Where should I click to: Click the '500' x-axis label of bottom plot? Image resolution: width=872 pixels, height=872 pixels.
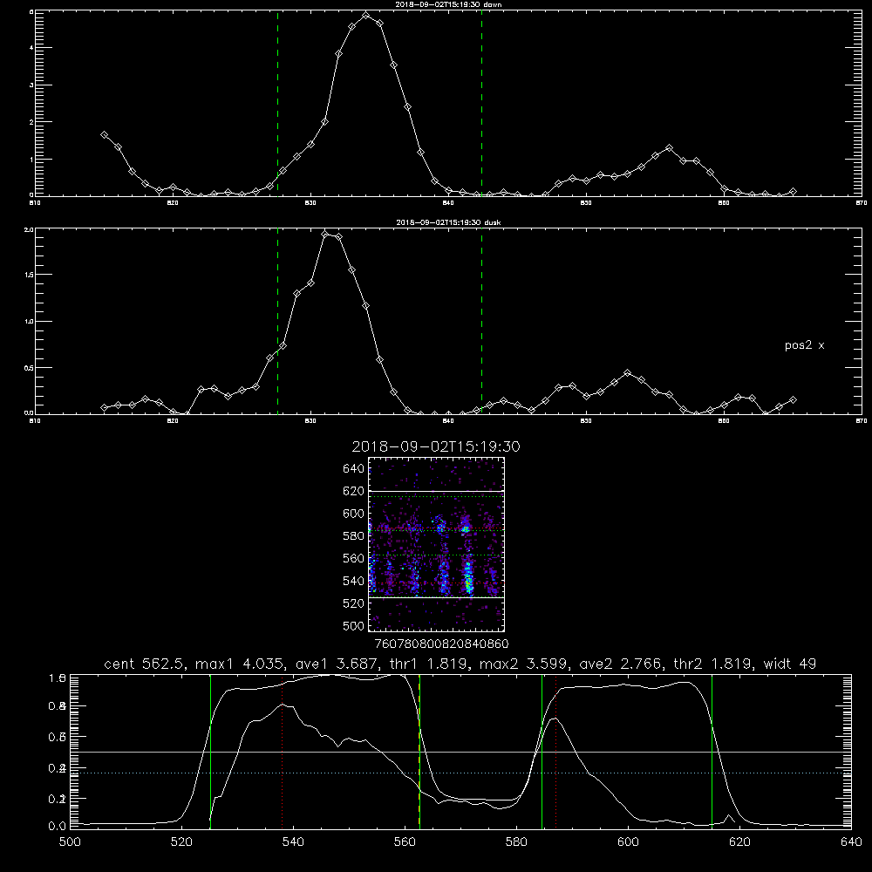70,842
